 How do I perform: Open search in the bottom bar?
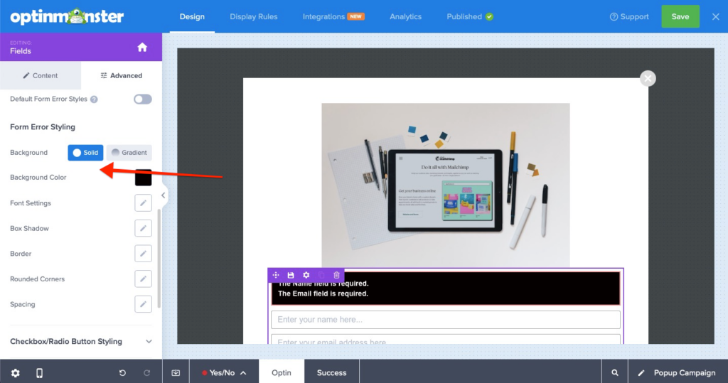click(x=615, y=373)
